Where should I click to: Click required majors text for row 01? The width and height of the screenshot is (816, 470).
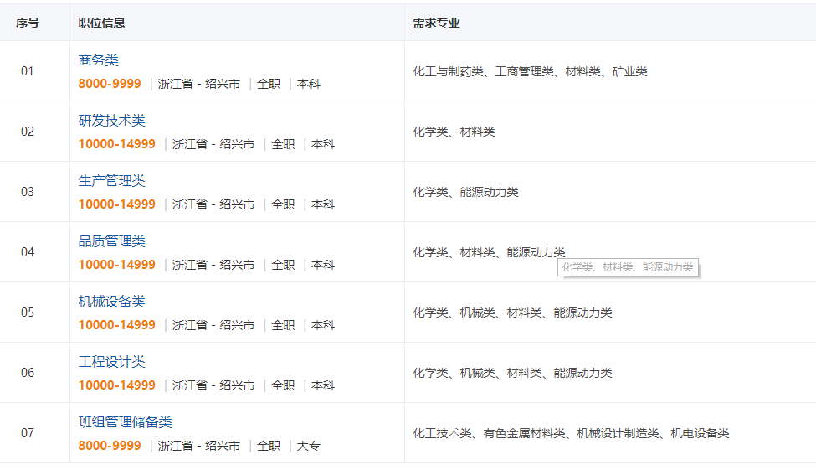pos(530,72)
